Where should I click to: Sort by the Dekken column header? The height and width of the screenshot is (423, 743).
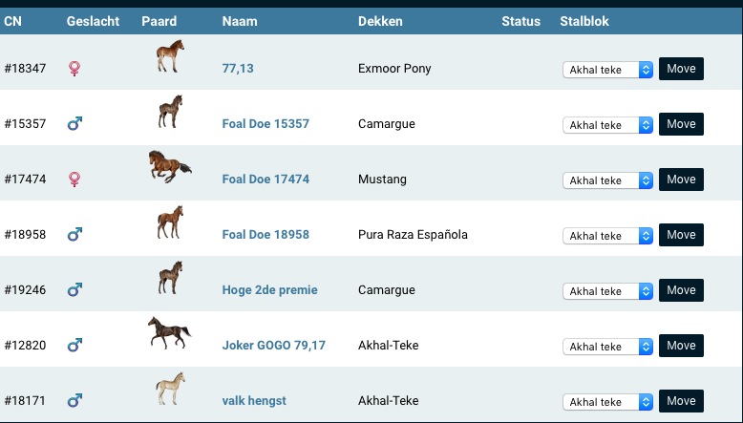[380, 21]
